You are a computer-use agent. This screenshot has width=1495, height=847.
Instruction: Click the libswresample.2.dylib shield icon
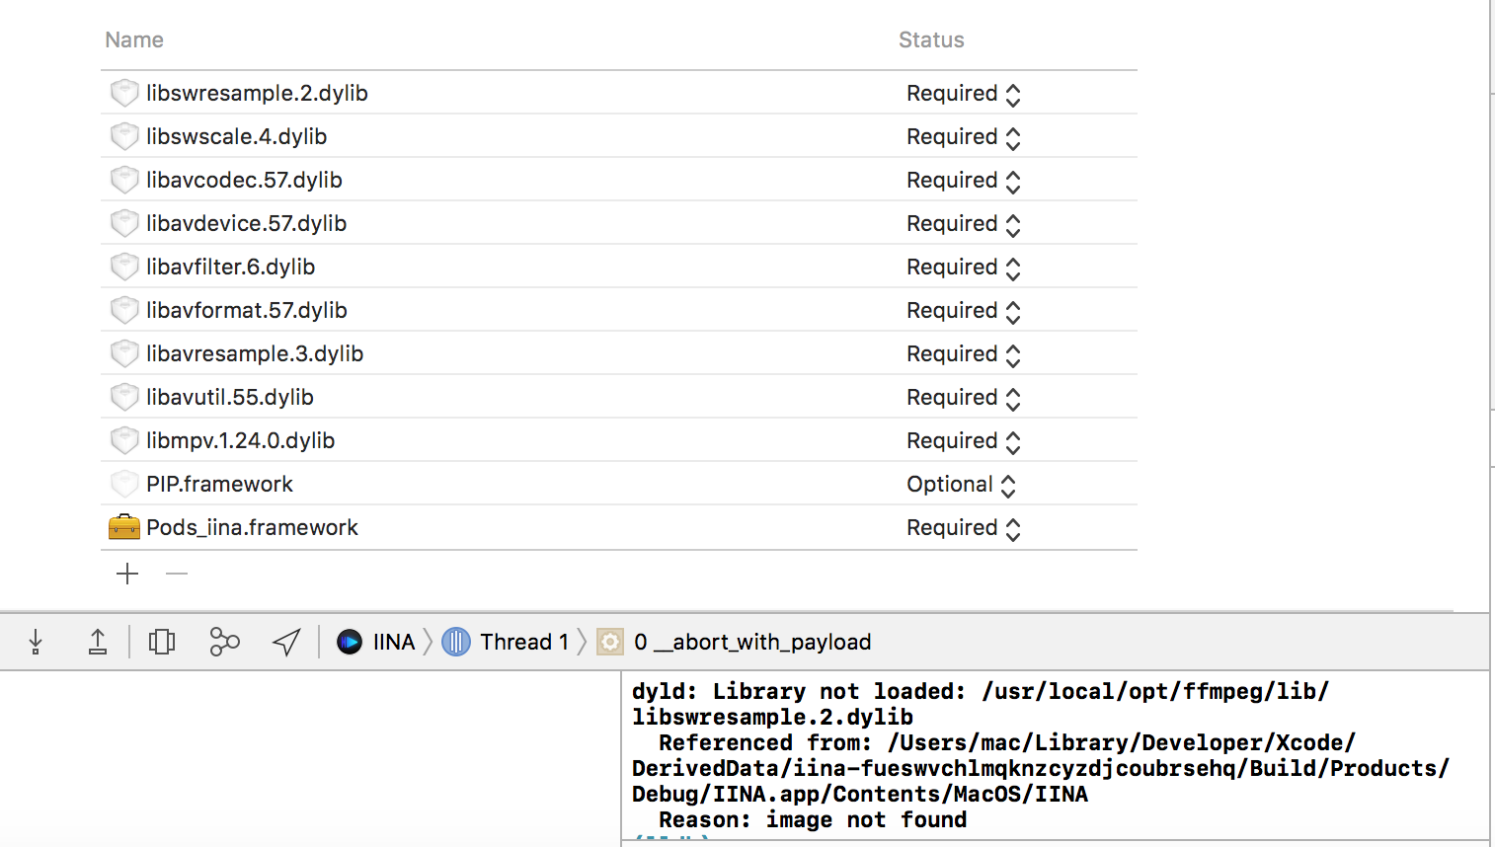tap(124, 93)
